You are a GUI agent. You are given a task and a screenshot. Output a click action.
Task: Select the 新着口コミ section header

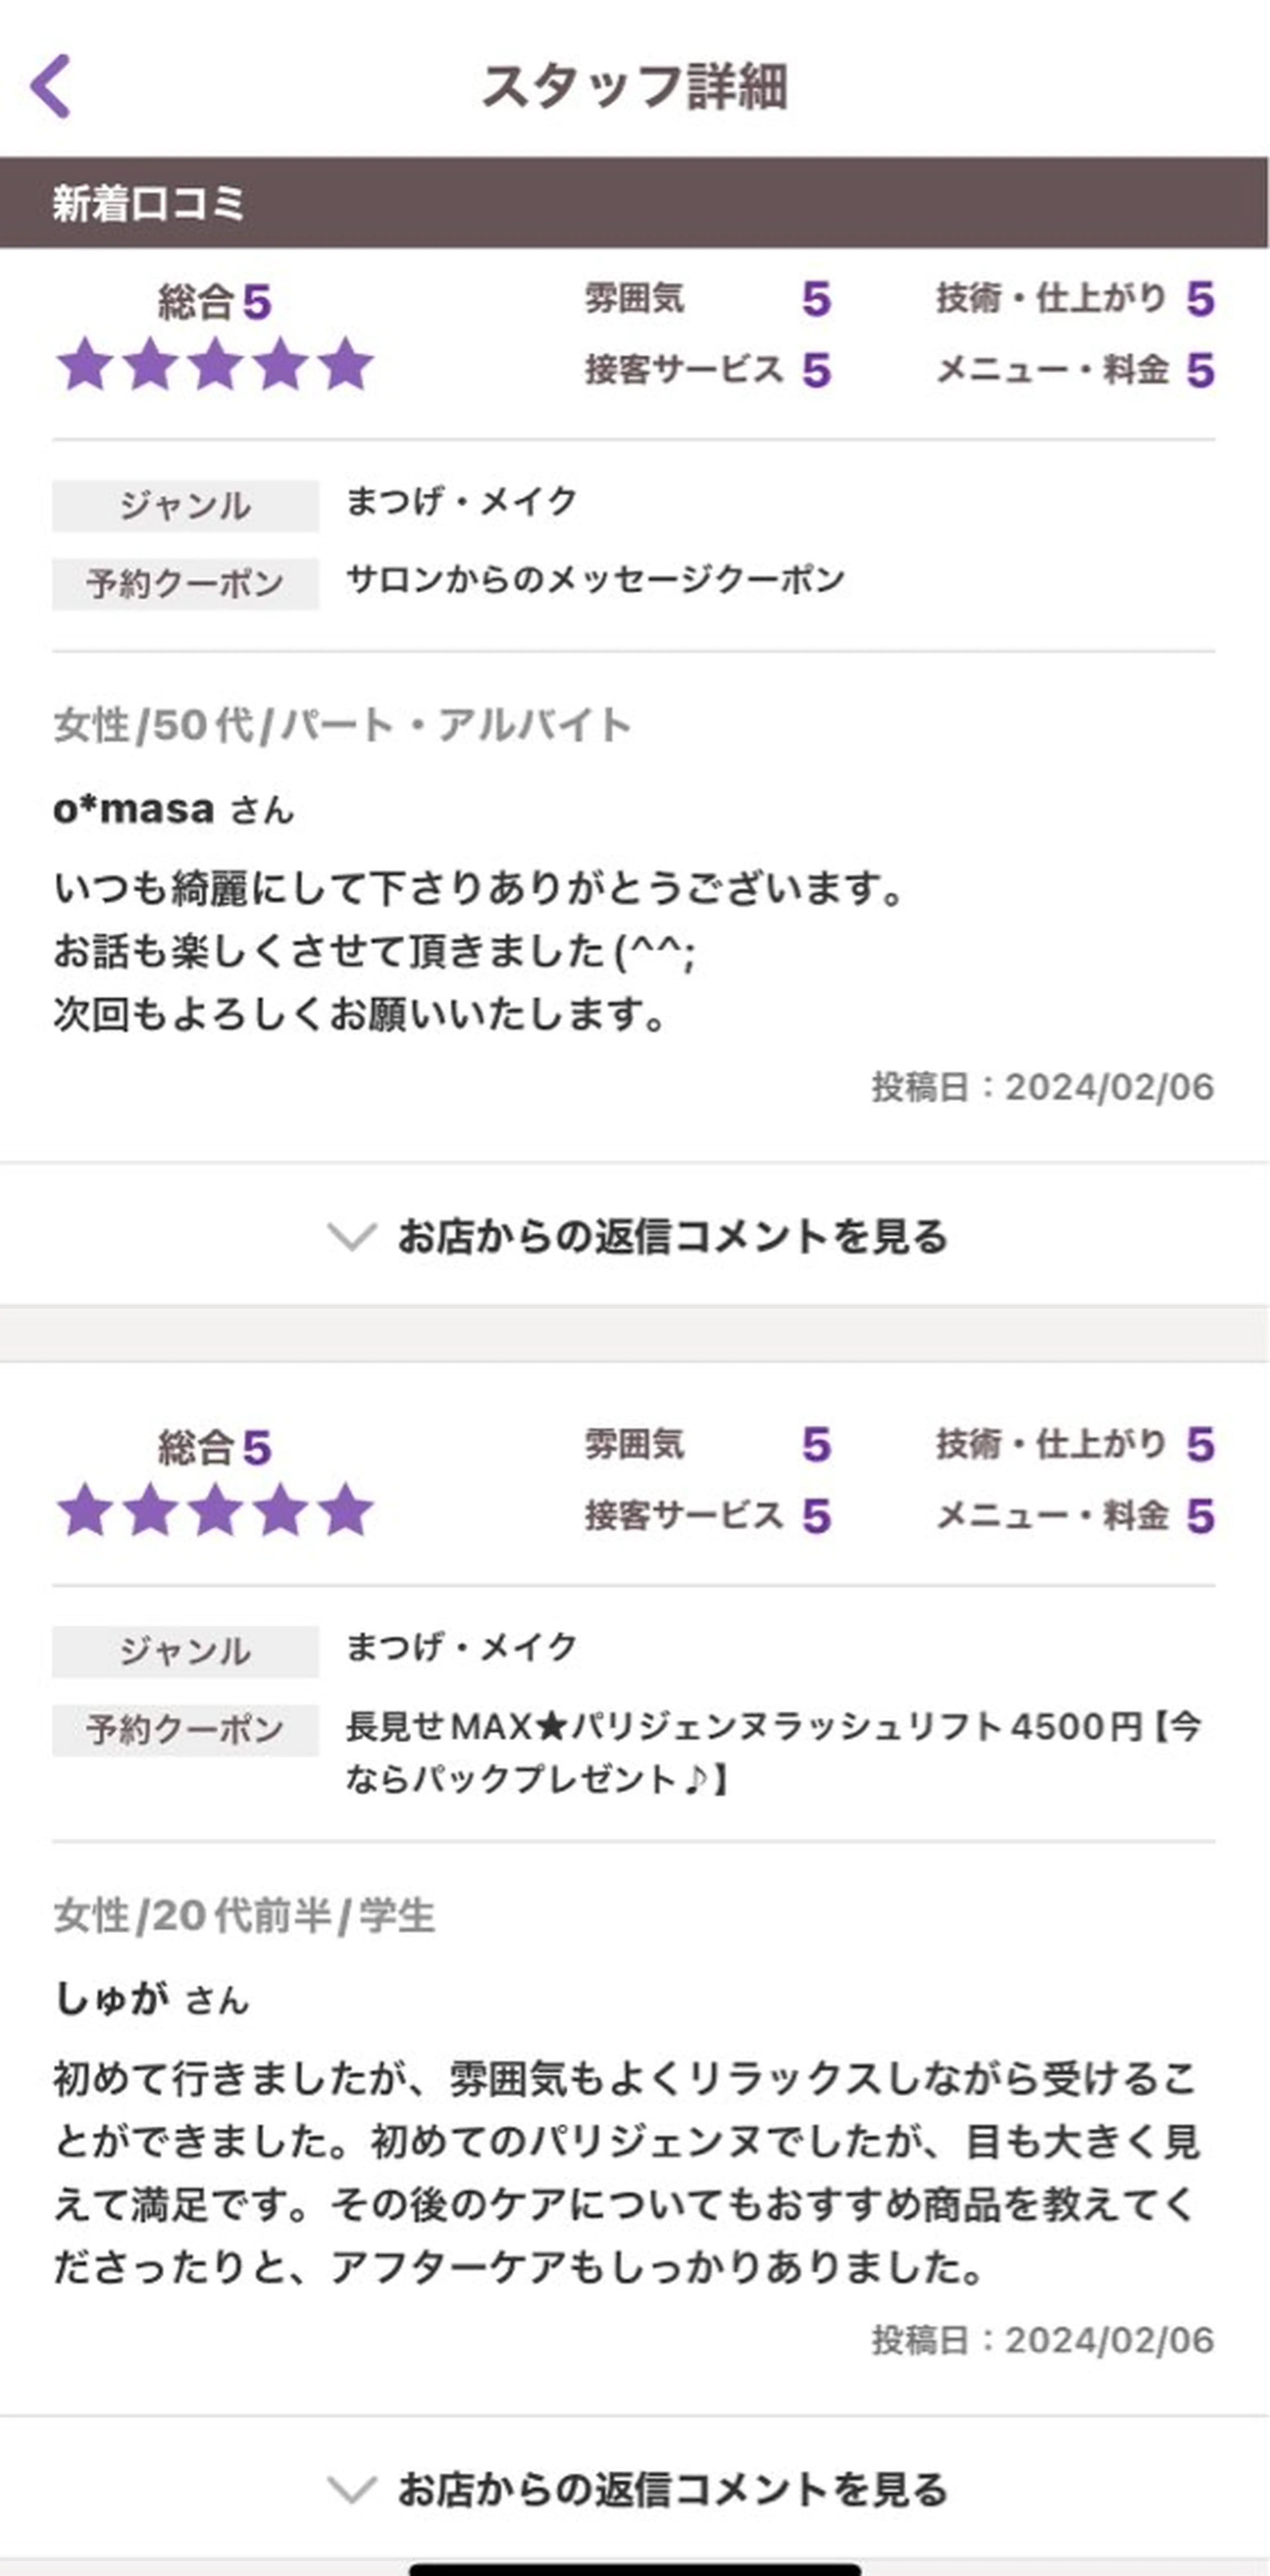coord(148,204)
